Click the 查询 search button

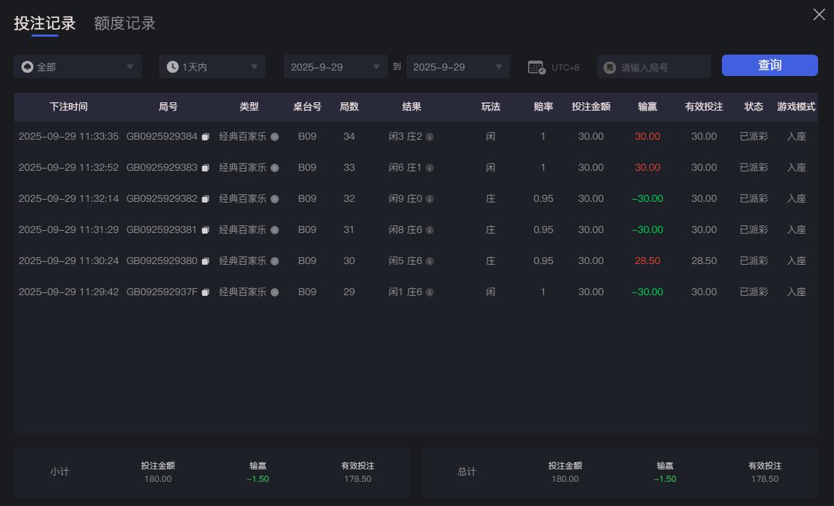click(x=770, y=64)
